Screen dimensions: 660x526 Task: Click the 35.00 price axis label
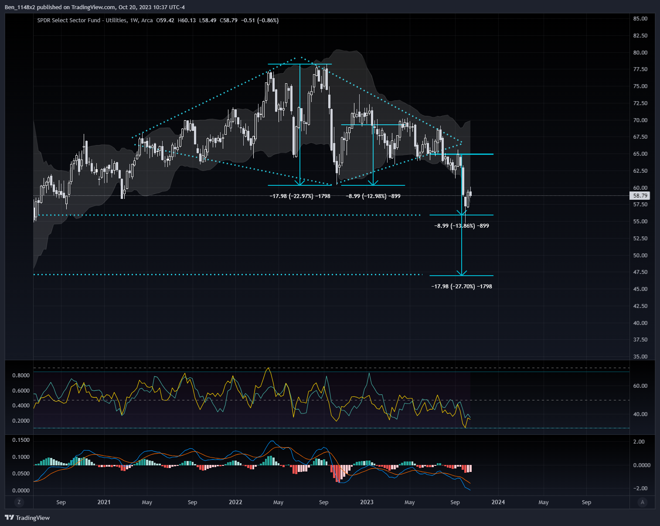point(640,357)
